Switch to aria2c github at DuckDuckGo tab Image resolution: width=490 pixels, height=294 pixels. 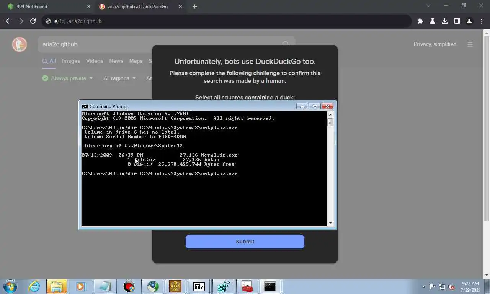140,7
